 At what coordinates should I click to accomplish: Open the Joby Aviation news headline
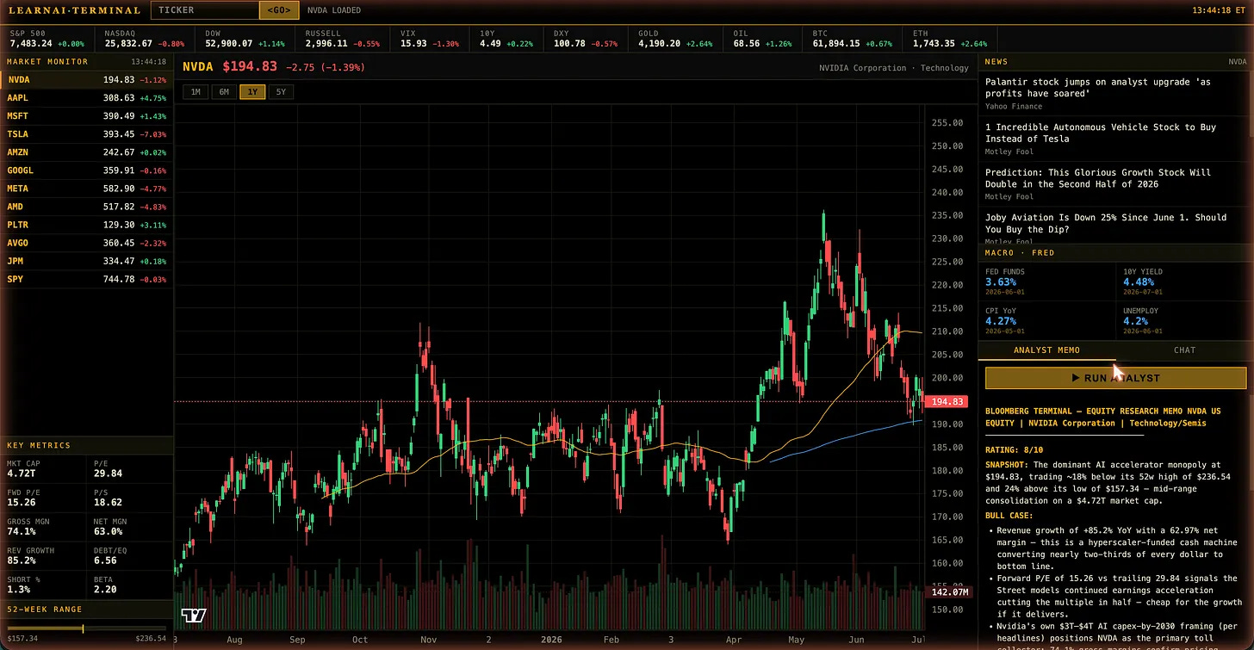pyautogui.click(x=1106, y=224)
